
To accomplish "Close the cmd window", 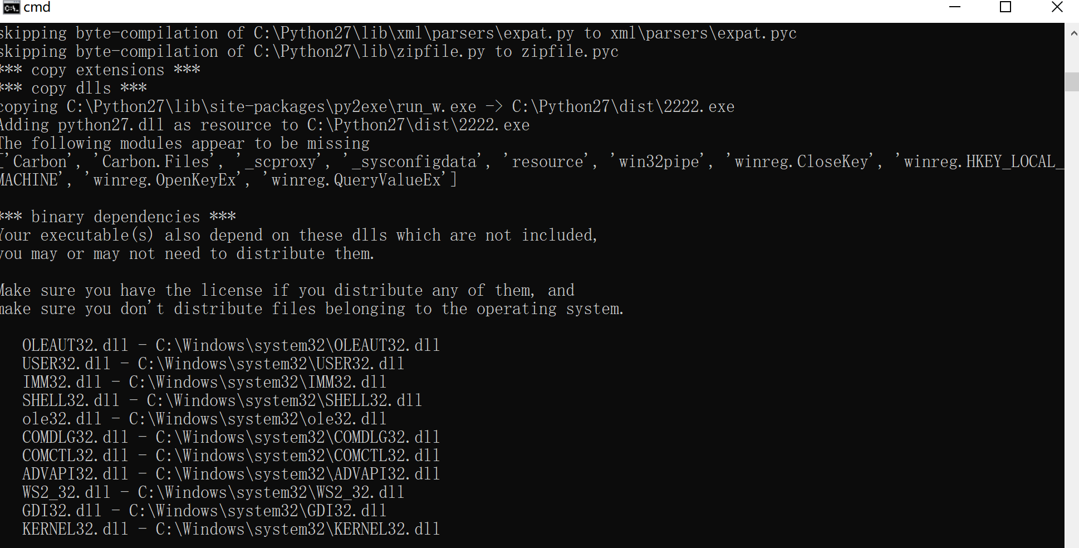I will click(x=1057, y=7).
